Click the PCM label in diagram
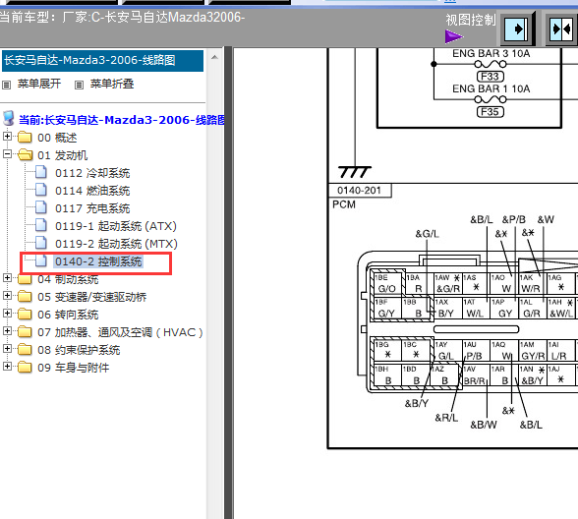Image resolution: width=578 pixels, height=519 pixels. [x=344, y=204]
